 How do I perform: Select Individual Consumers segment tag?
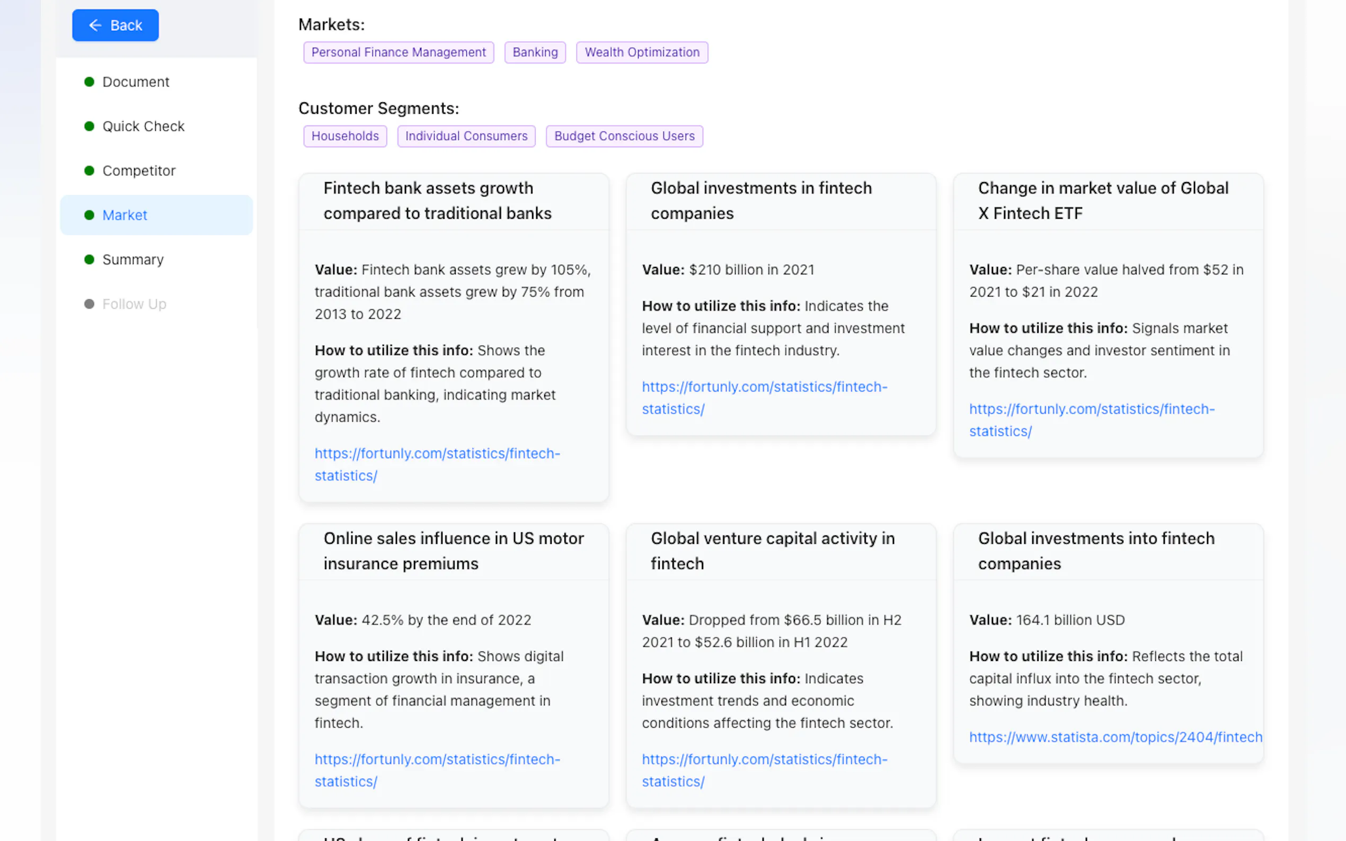[x=466, y=136]
